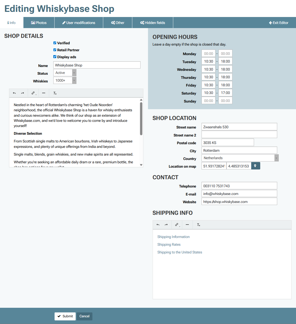
Task: Edit the Telephone field
Action: (x=239, y=186)
